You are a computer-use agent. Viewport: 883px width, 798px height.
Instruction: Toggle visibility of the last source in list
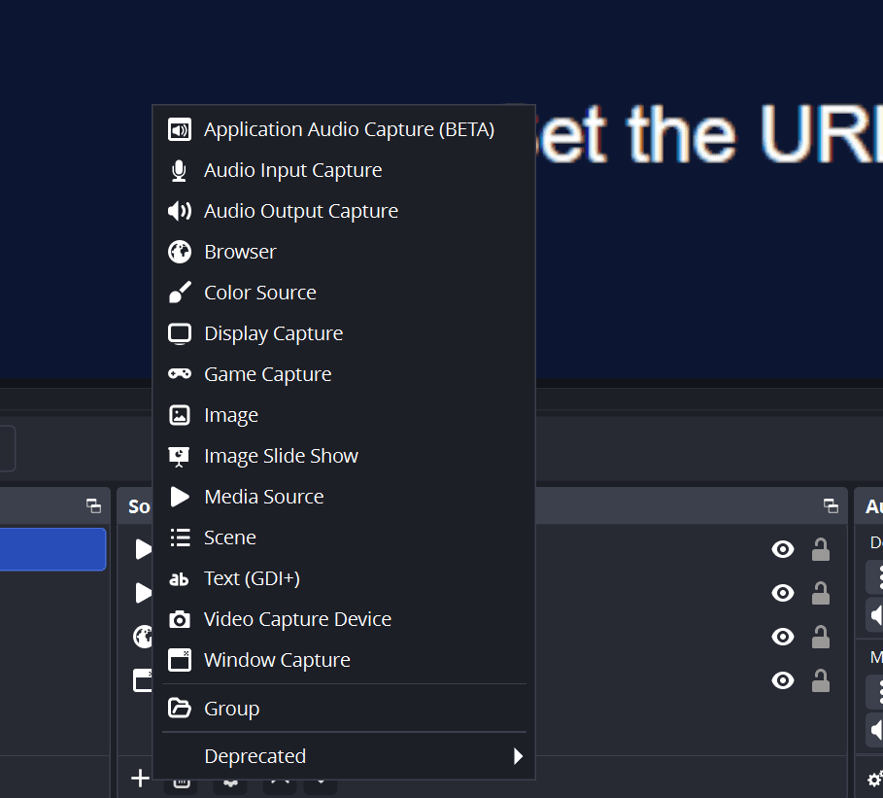coord(782,680)
